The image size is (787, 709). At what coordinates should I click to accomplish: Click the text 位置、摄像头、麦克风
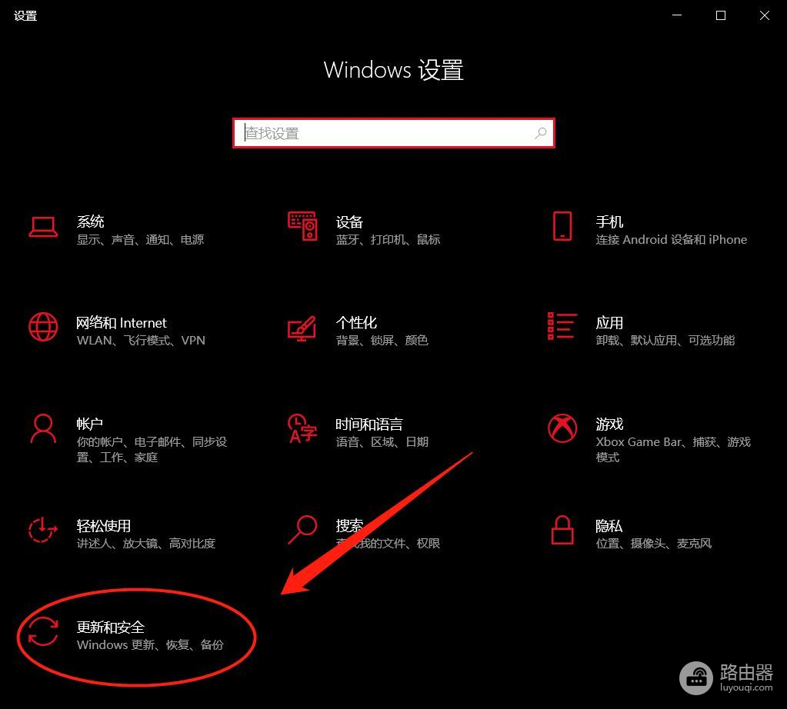tap(653, 544)
